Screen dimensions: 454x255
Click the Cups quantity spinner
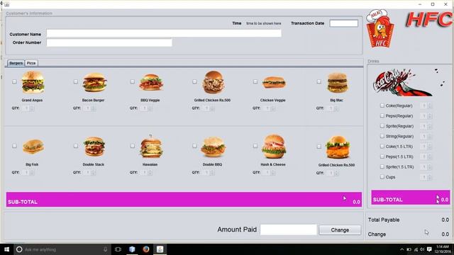point(426,177)
